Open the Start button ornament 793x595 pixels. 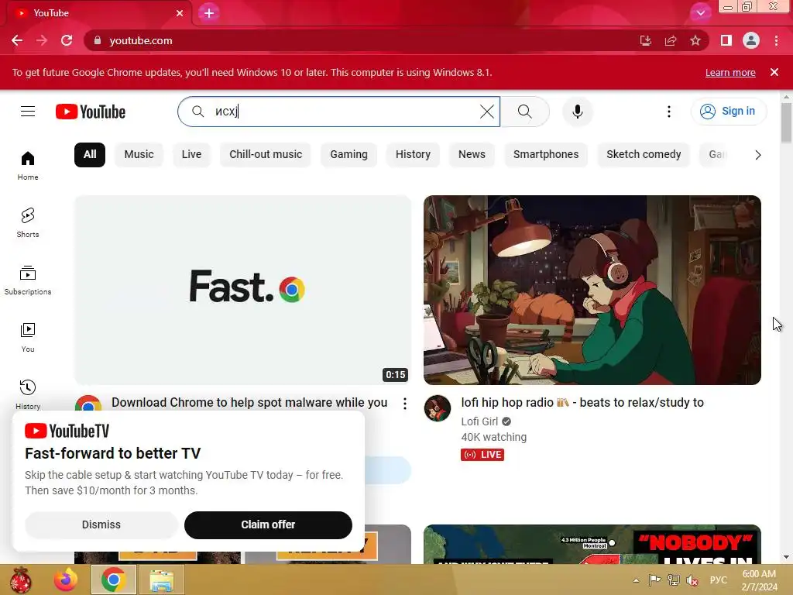click(x=21, y=580)
